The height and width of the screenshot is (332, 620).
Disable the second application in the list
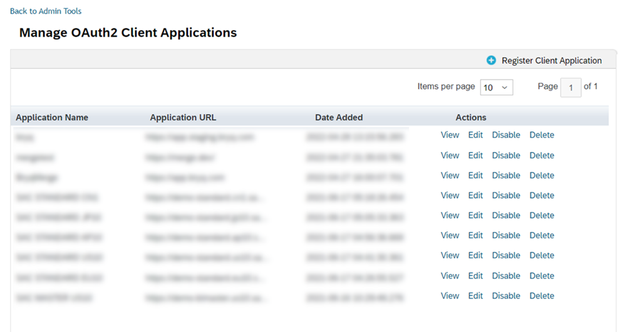click(506, 155)
